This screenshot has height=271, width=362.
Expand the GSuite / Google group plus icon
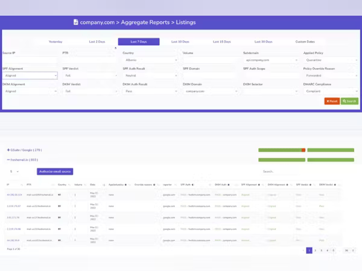pyautogui.click(x=8, y=149)
